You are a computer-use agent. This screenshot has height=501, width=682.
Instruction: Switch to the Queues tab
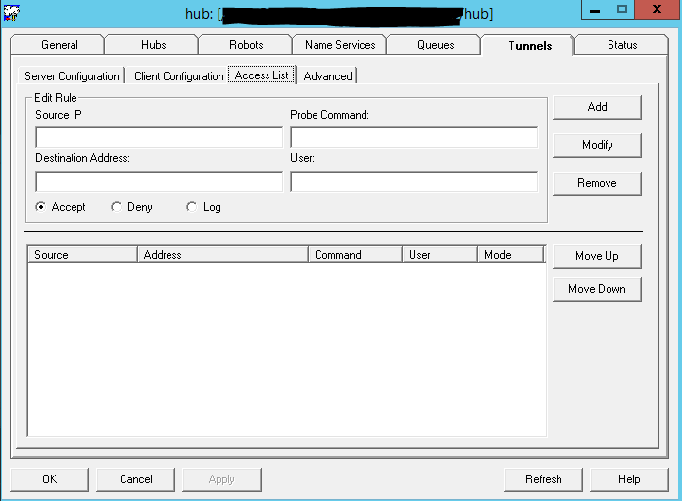[x=435, y=45]
